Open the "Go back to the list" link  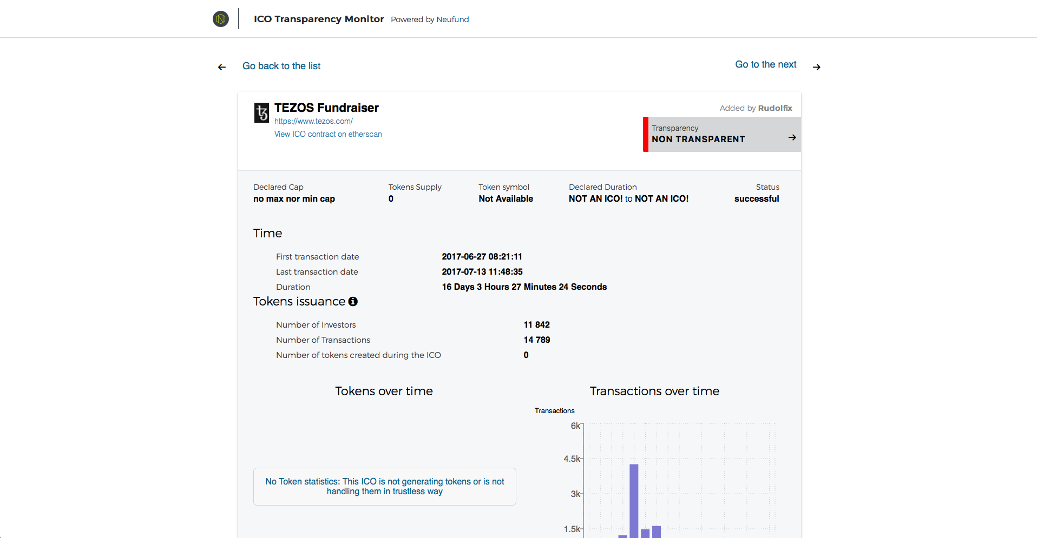[x=281, y=66]
